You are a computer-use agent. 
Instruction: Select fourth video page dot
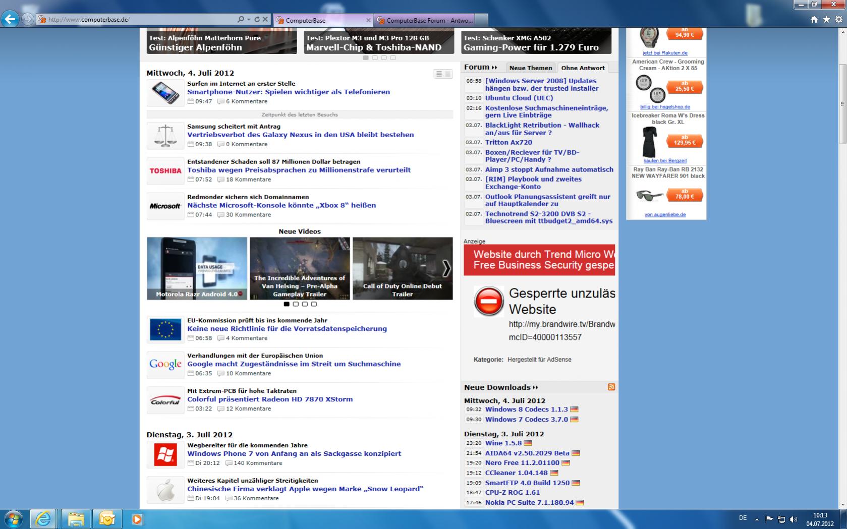(314, 304)
